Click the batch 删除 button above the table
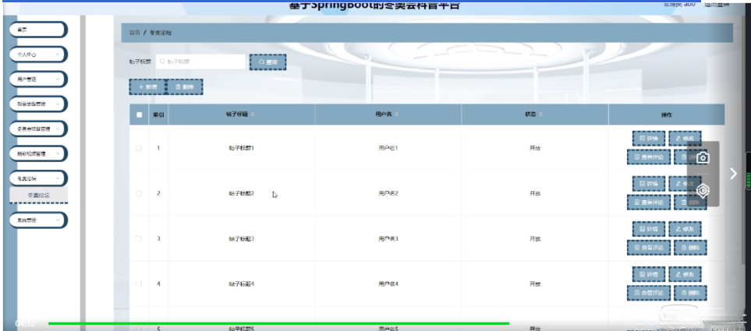The width and height of the screenshot is (751, 331). coord(184,87)
